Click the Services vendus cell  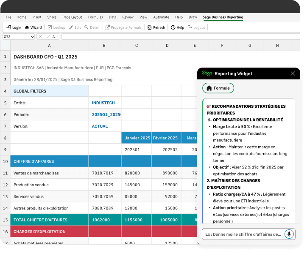coord(49,196)
